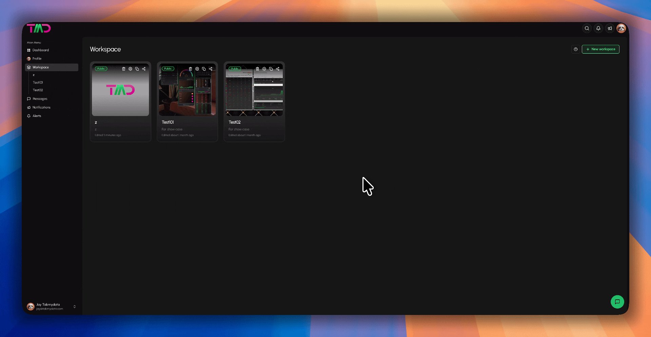
Task: Toggle the Public badge on Test02 card
Action: (x=235, y=68)
